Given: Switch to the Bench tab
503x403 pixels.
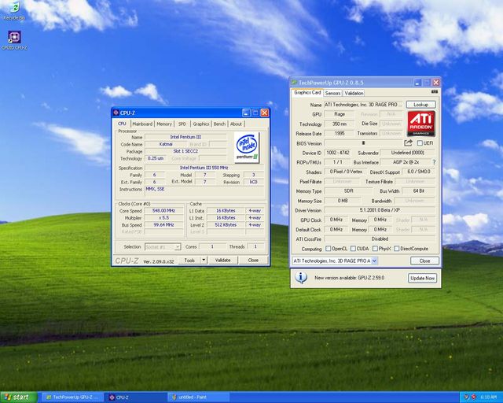Looking at the screenshot, I should pyautogui.click(x=219, y=124).
